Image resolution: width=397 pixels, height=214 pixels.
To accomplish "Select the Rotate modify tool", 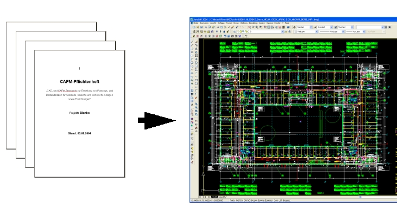I will click(196, 62).
